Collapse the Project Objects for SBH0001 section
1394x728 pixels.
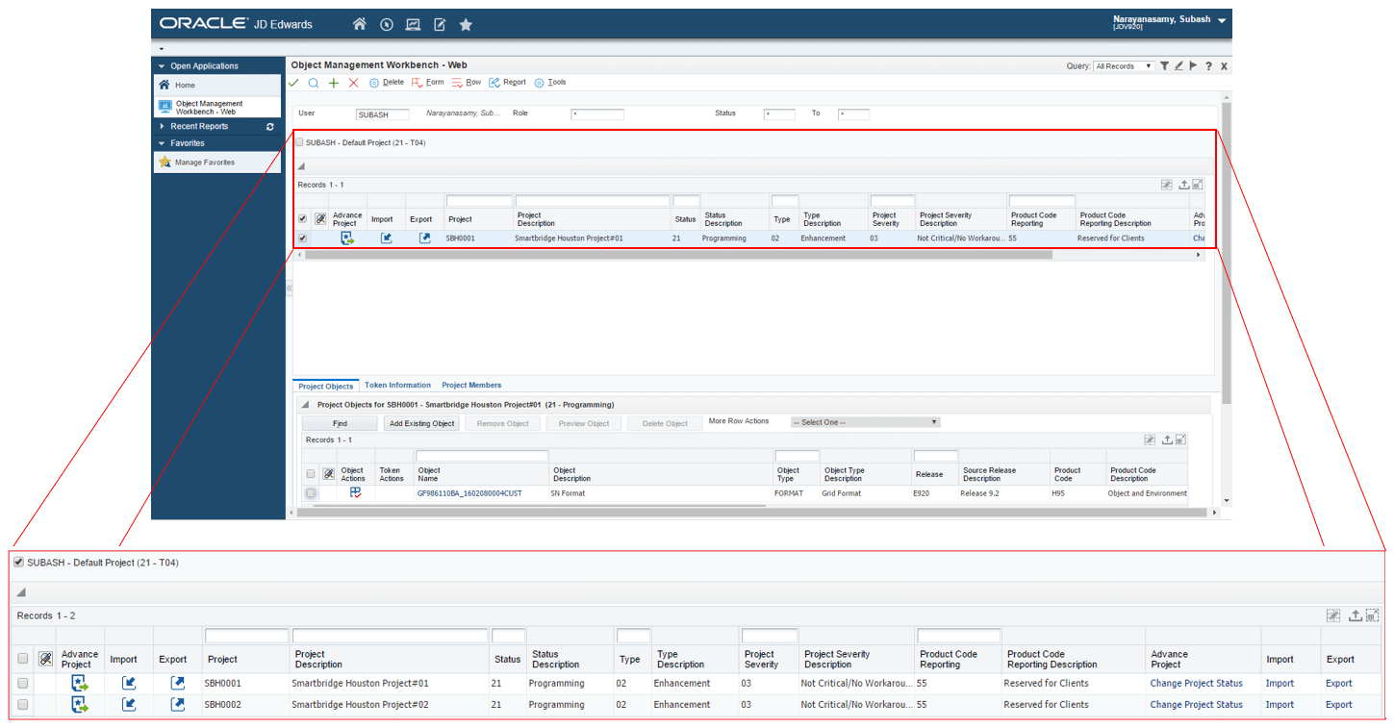305,405
